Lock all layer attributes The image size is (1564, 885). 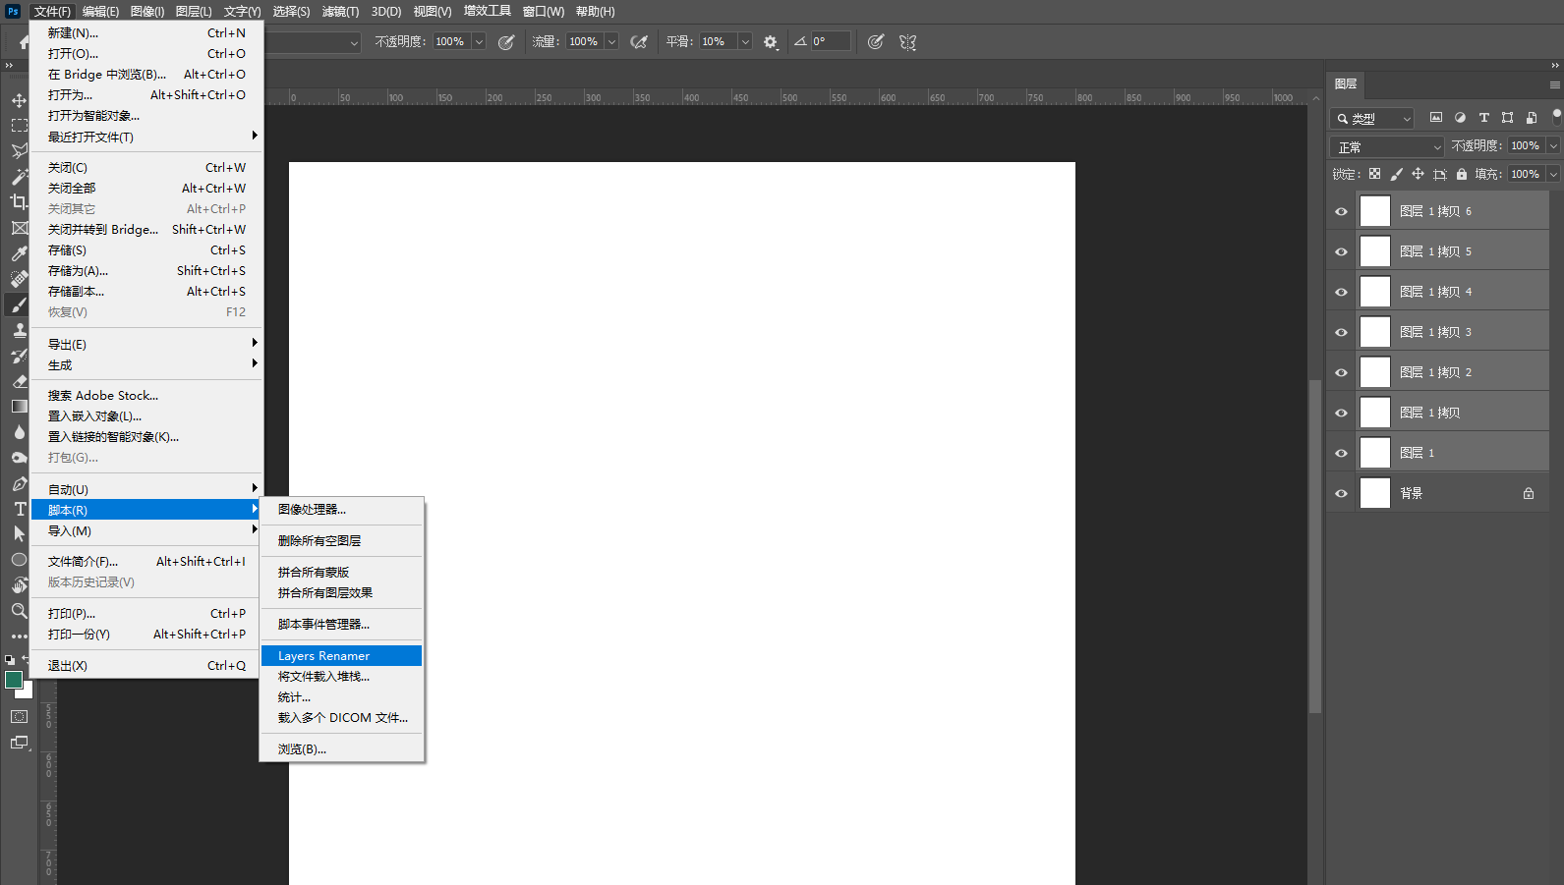pyautogui.click(x=1462, y=174)
